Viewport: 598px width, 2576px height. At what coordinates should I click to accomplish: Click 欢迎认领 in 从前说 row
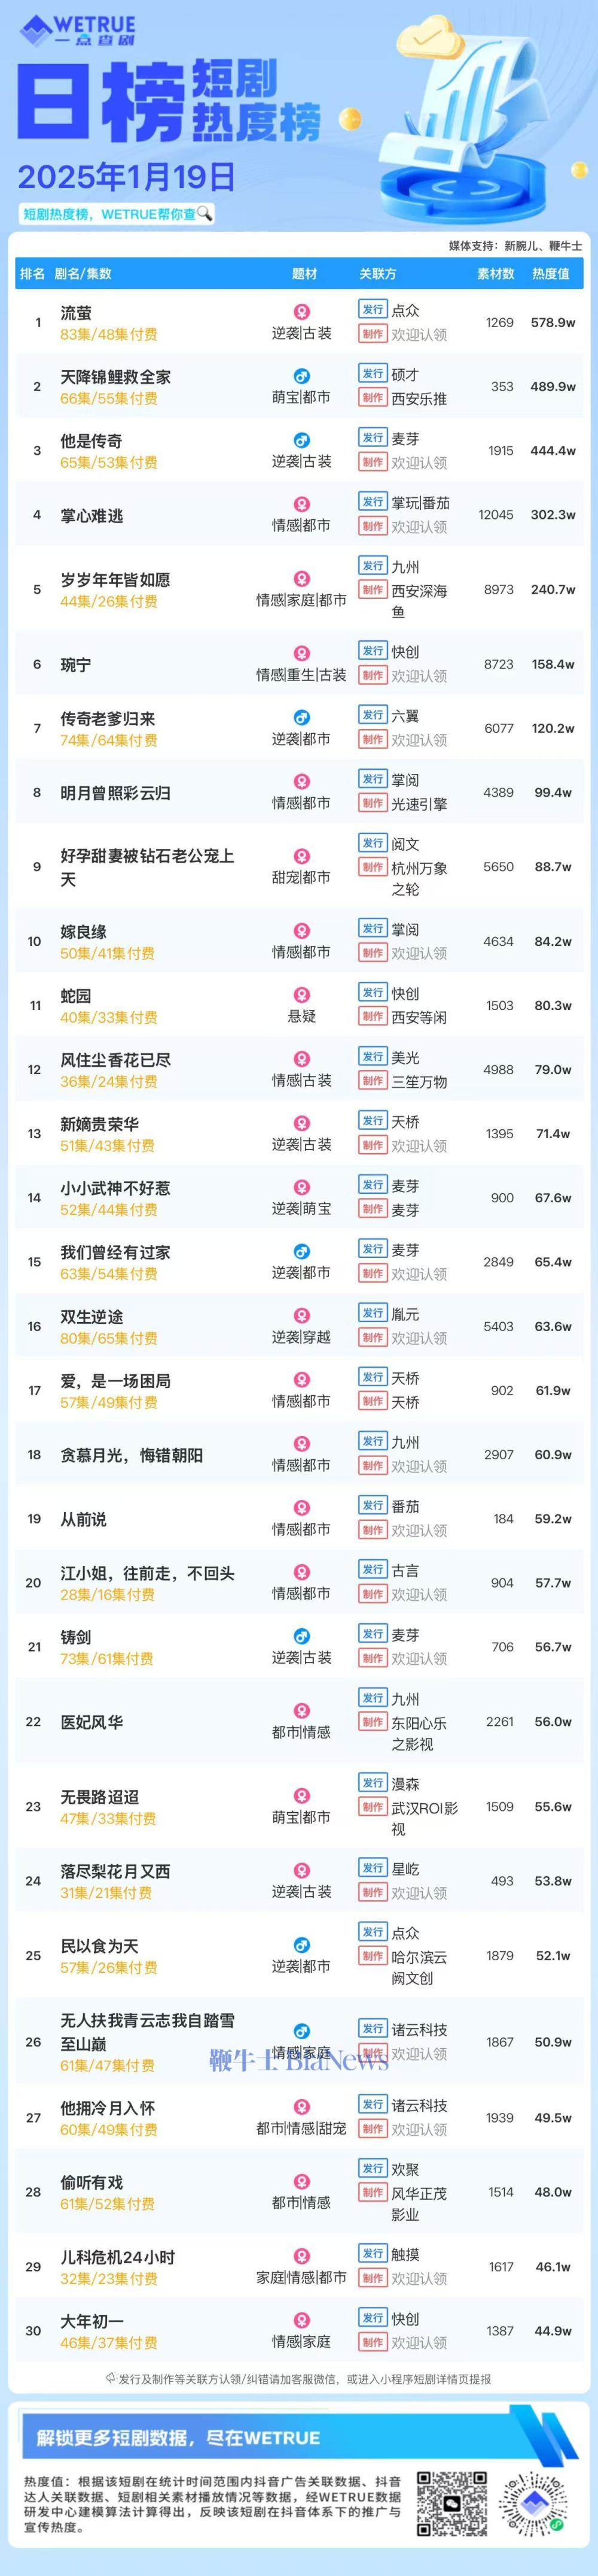coord(418,1530)
